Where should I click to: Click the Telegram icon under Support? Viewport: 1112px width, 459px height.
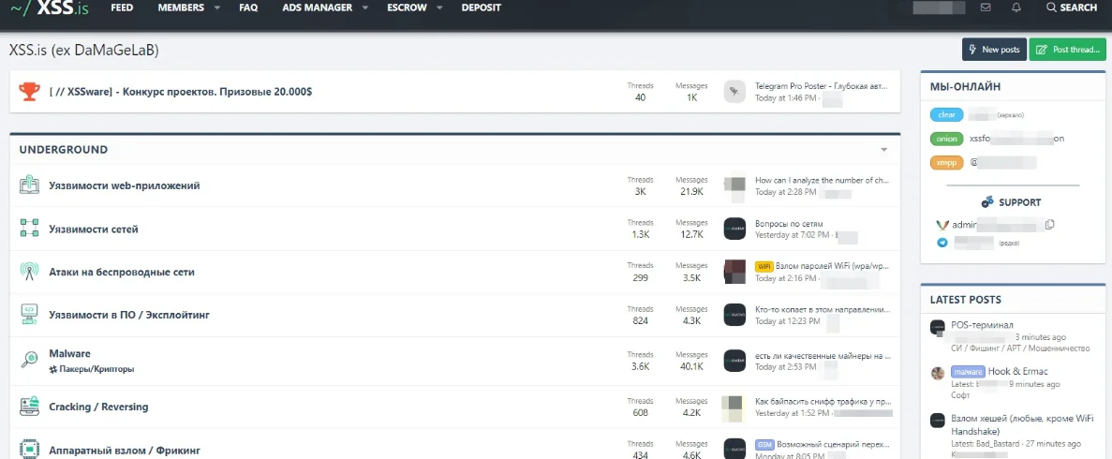(x=942, y=243)
